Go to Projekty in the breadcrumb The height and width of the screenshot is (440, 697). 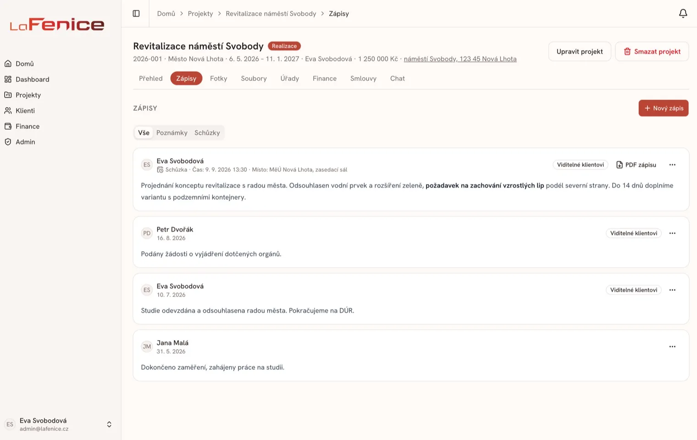[x=200, y=14]
